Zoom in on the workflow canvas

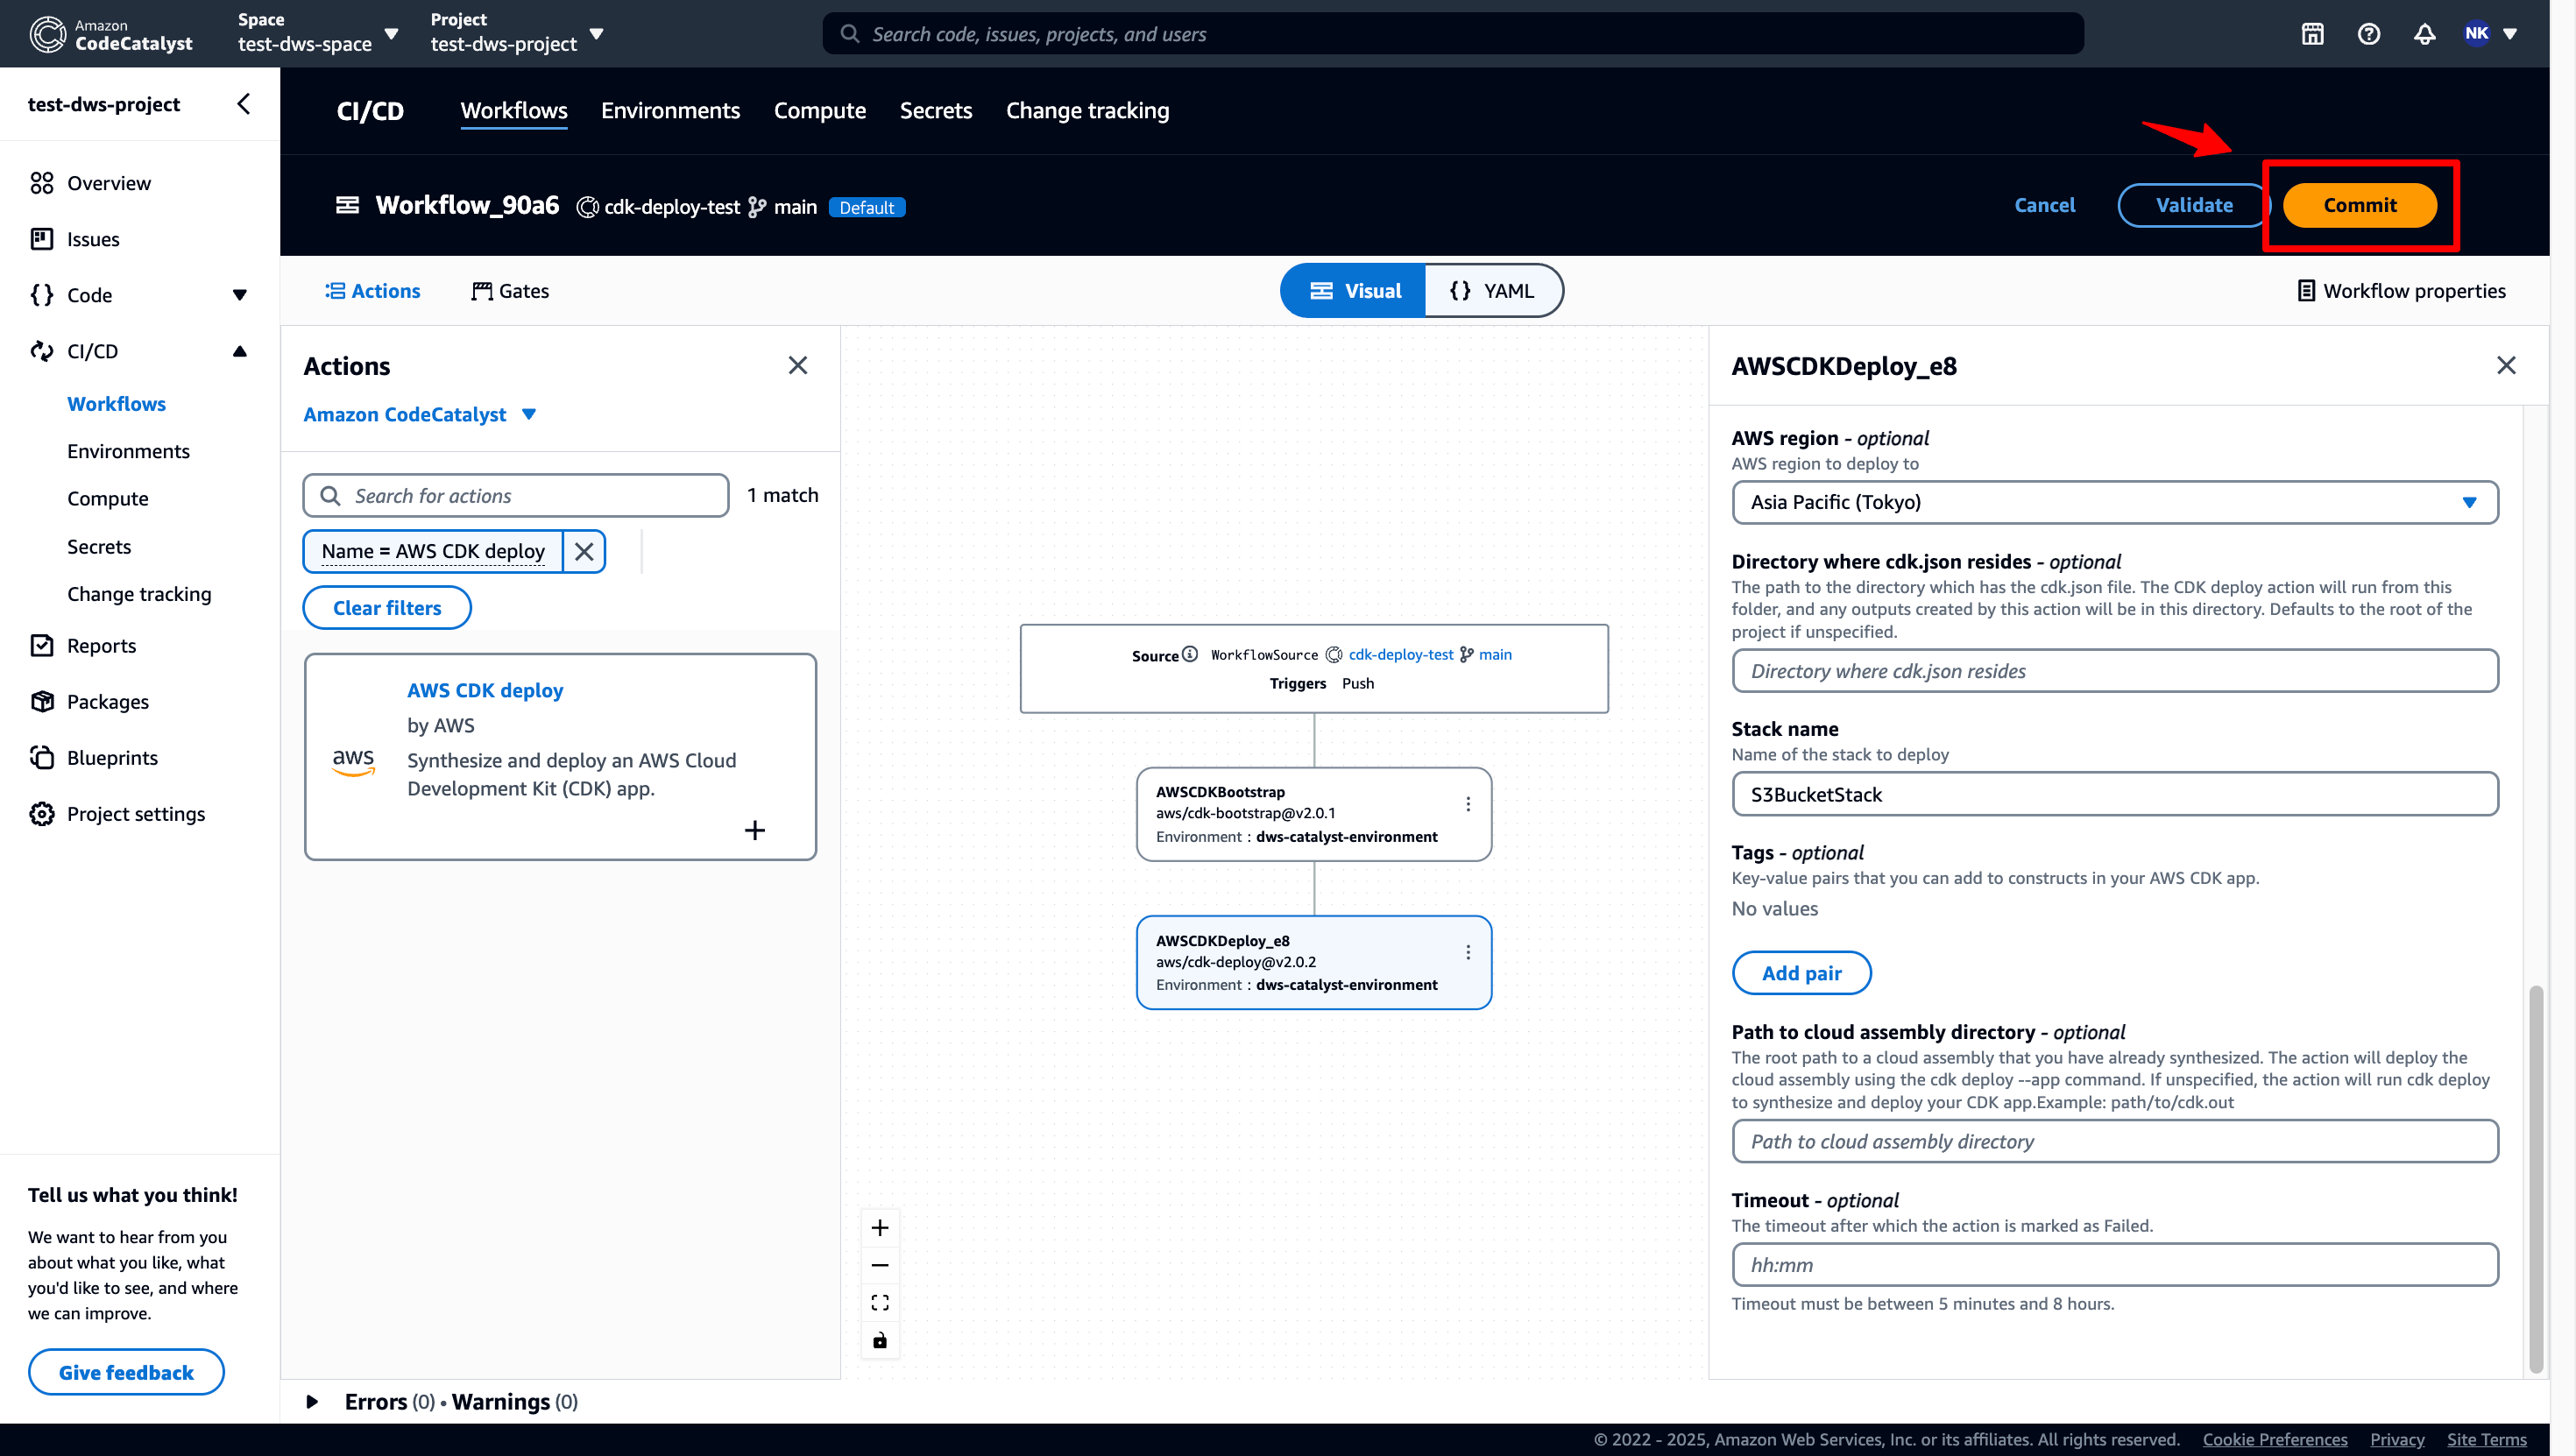point(880,1227)
